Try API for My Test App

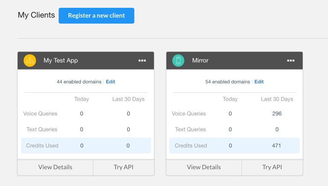tap(124, 167)
